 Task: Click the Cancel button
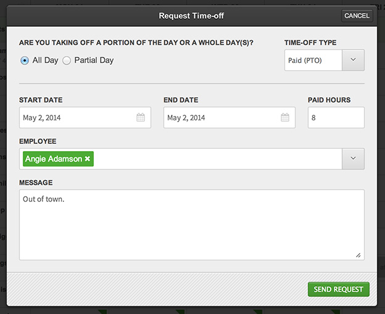tap(357, 15)
